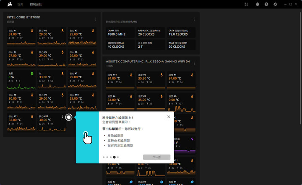Click the CAS# 19.0 CLOCKS tile
This screenshot has height=185, width=302.
click(x=181, y=33)
